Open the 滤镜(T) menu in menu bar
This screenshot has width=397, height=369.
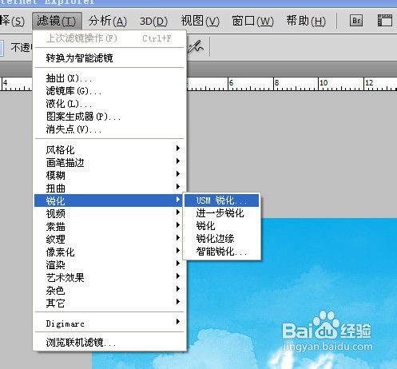pyautogui.click(x=57, y=21)
